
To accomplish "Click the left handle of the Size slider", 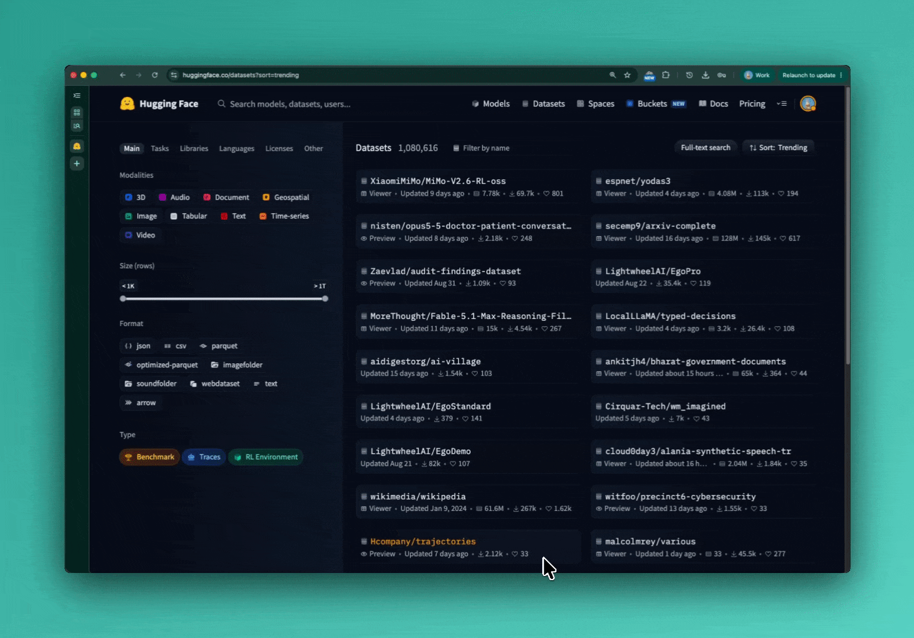I will point(123,299).
